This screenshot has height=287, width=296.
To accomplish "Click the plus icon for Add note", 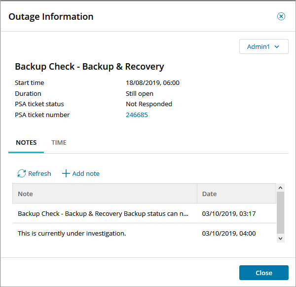I will [66, 173].
